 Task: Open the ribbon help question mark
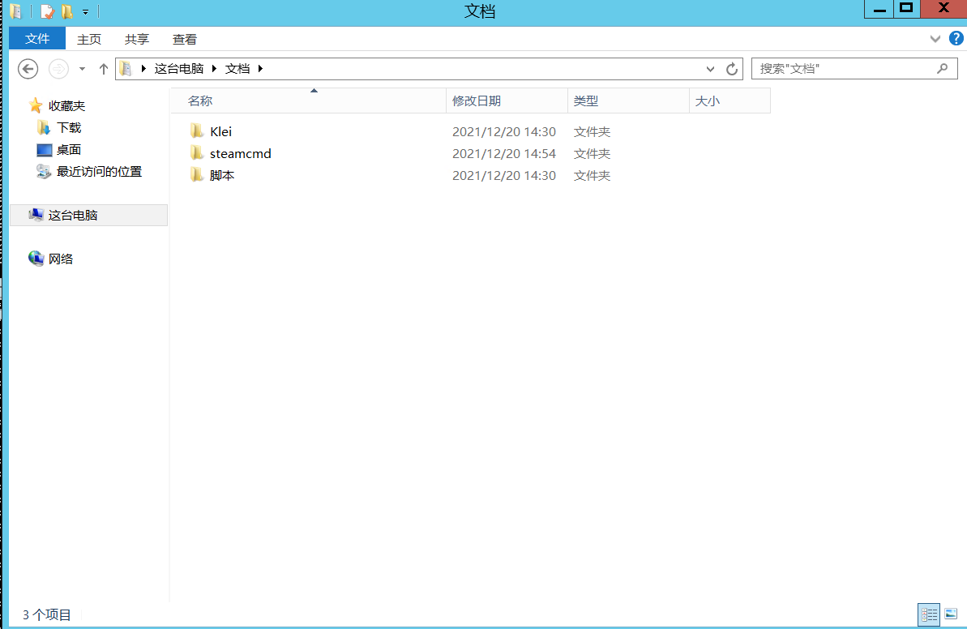[x=955, y=39]
